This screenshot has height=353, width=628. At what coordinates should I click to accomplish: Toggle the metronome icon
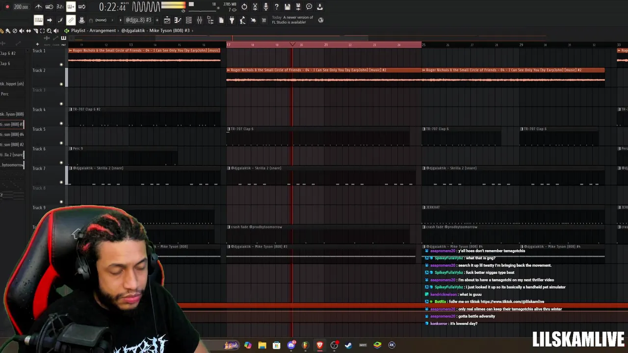click(x=39, y=7)
